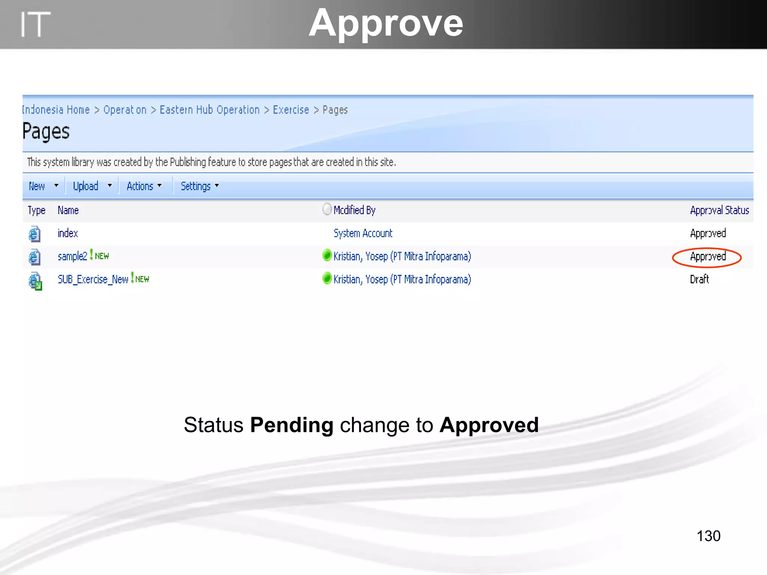
Task: Open the Upload dropdown arrow
Action: point(110,185)
